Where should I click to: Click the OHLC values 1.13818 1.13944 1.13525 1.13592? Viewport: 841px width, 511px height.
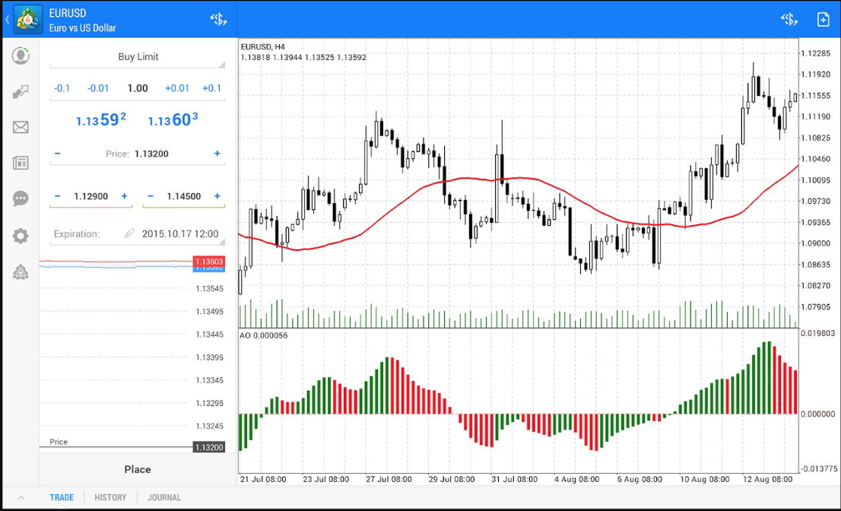303,57
